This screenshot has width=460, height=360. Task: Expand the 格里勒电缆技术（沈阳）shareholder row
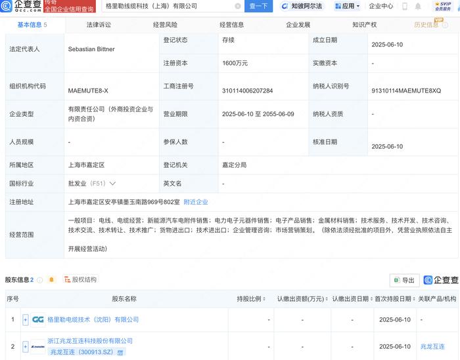[26, 319]
